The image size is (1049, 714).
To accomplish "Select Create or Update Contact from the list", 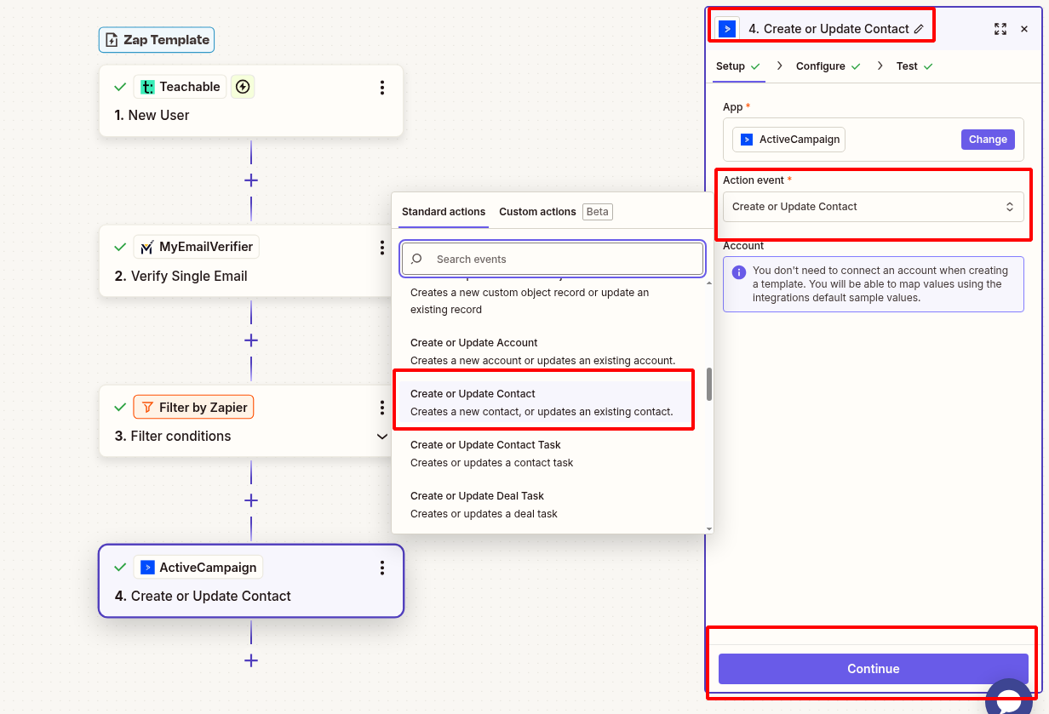I will pyautogui.click(x=543, y=400).
